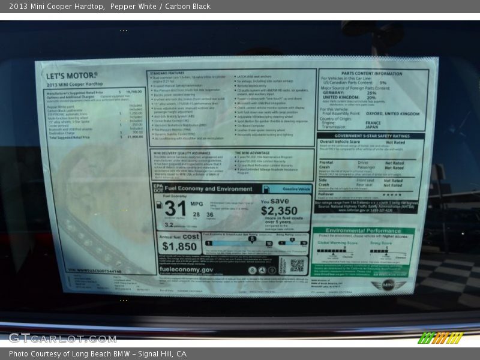Image resolution: width=480 pixels, height=360 pixels.
Task: Click the QR code on fuel economy label
Action: pyautogui.click(x=297, y=265)
